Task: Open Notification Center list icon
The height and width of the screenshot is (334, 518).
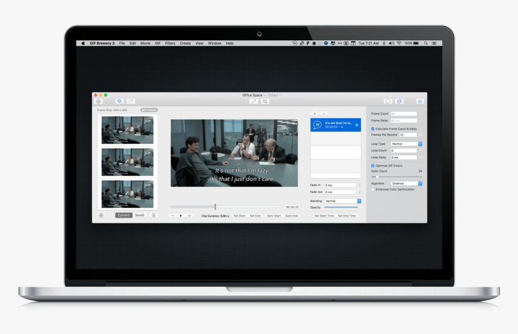Action: (x=434, y=43)
